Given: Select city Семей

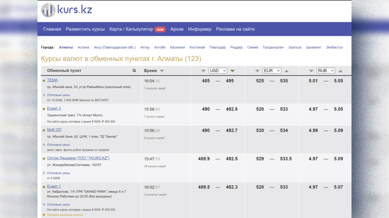Looking at the screenshot, I should (x=253, y=47).
